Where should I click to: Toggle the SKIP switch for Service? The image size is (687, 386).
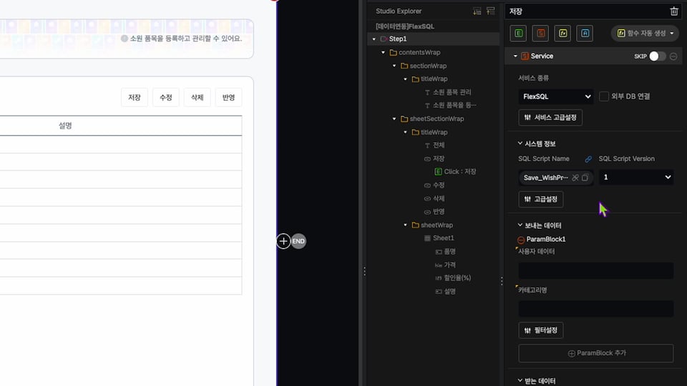(x=657, y=56)
